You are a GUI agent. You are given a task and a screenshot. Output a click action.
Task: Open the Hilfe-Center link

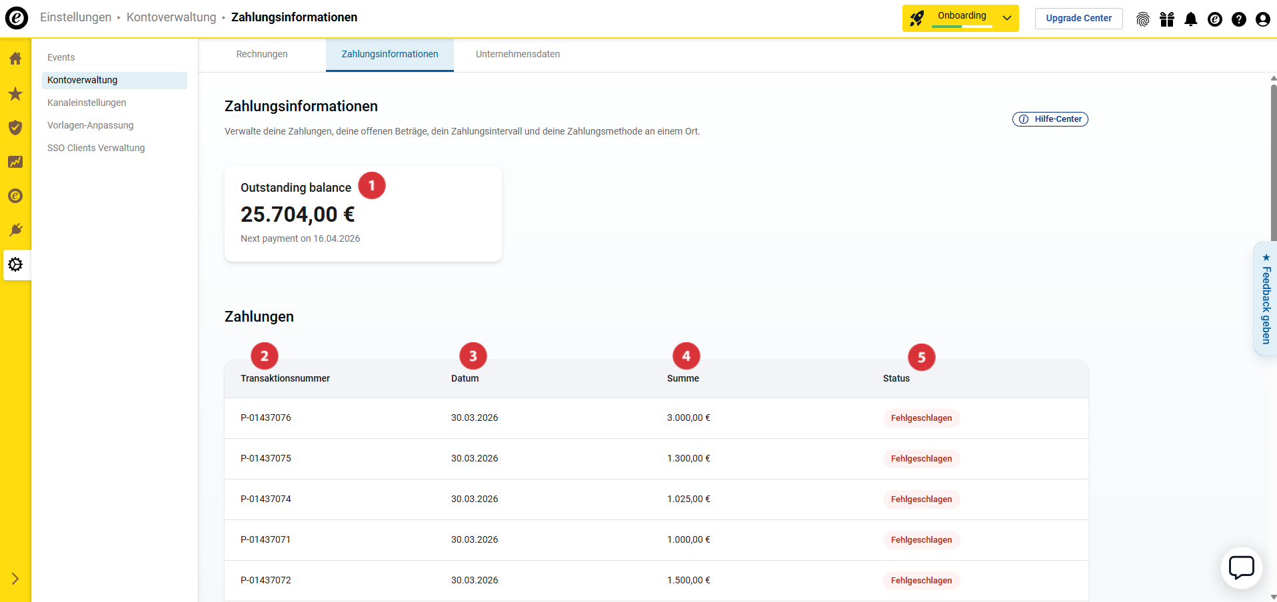[x=1050, y=119]
